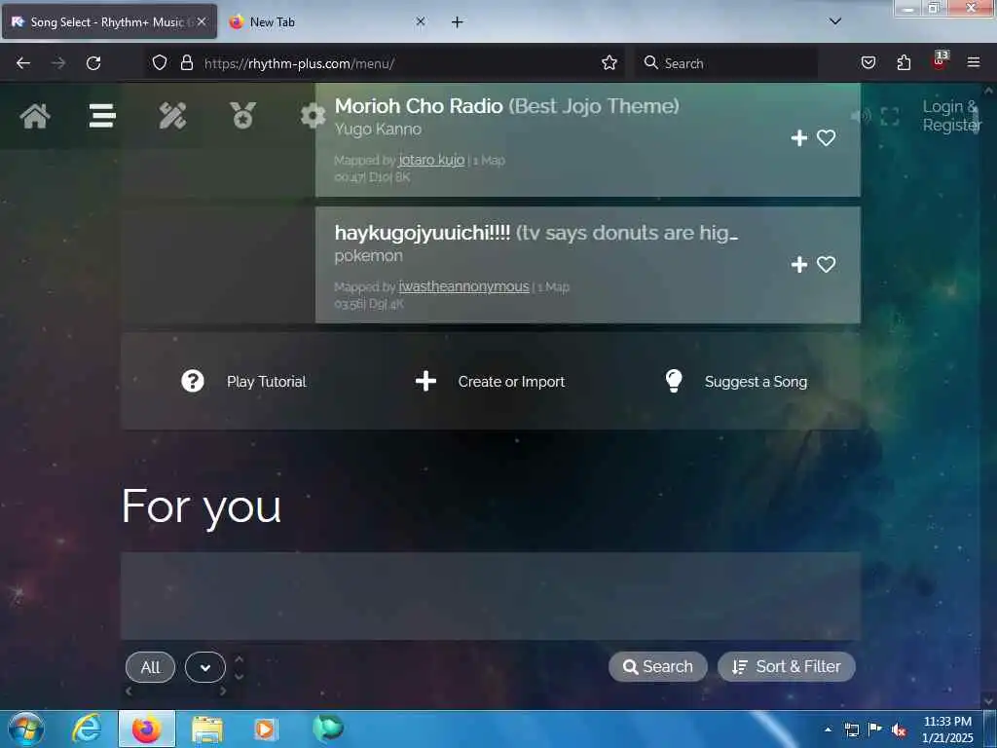Open the rankings medal icon
This screenshot has height=748, width=997.
click(242, 116)
